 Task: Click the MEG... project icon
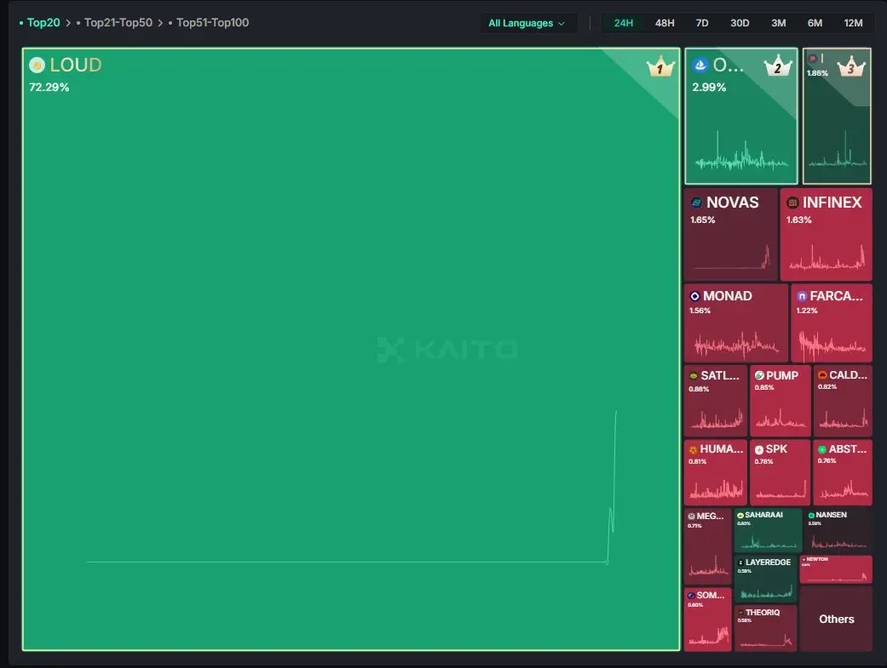point(691,516)
